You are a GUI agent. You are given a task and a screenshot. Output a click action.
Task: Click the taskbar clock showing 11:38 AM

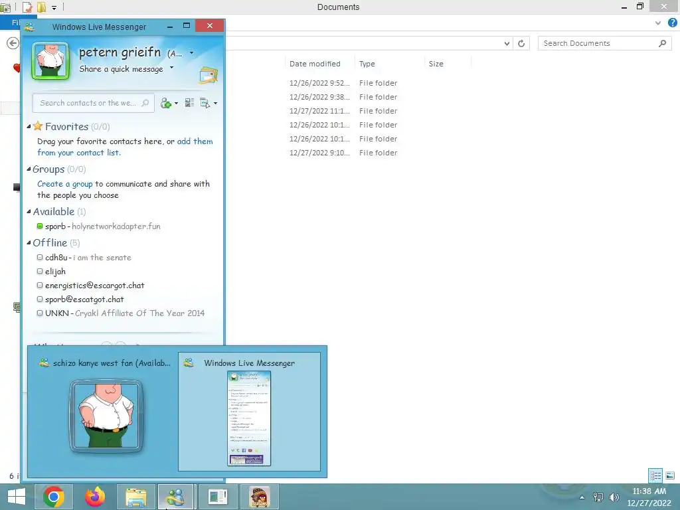point(649,497)
